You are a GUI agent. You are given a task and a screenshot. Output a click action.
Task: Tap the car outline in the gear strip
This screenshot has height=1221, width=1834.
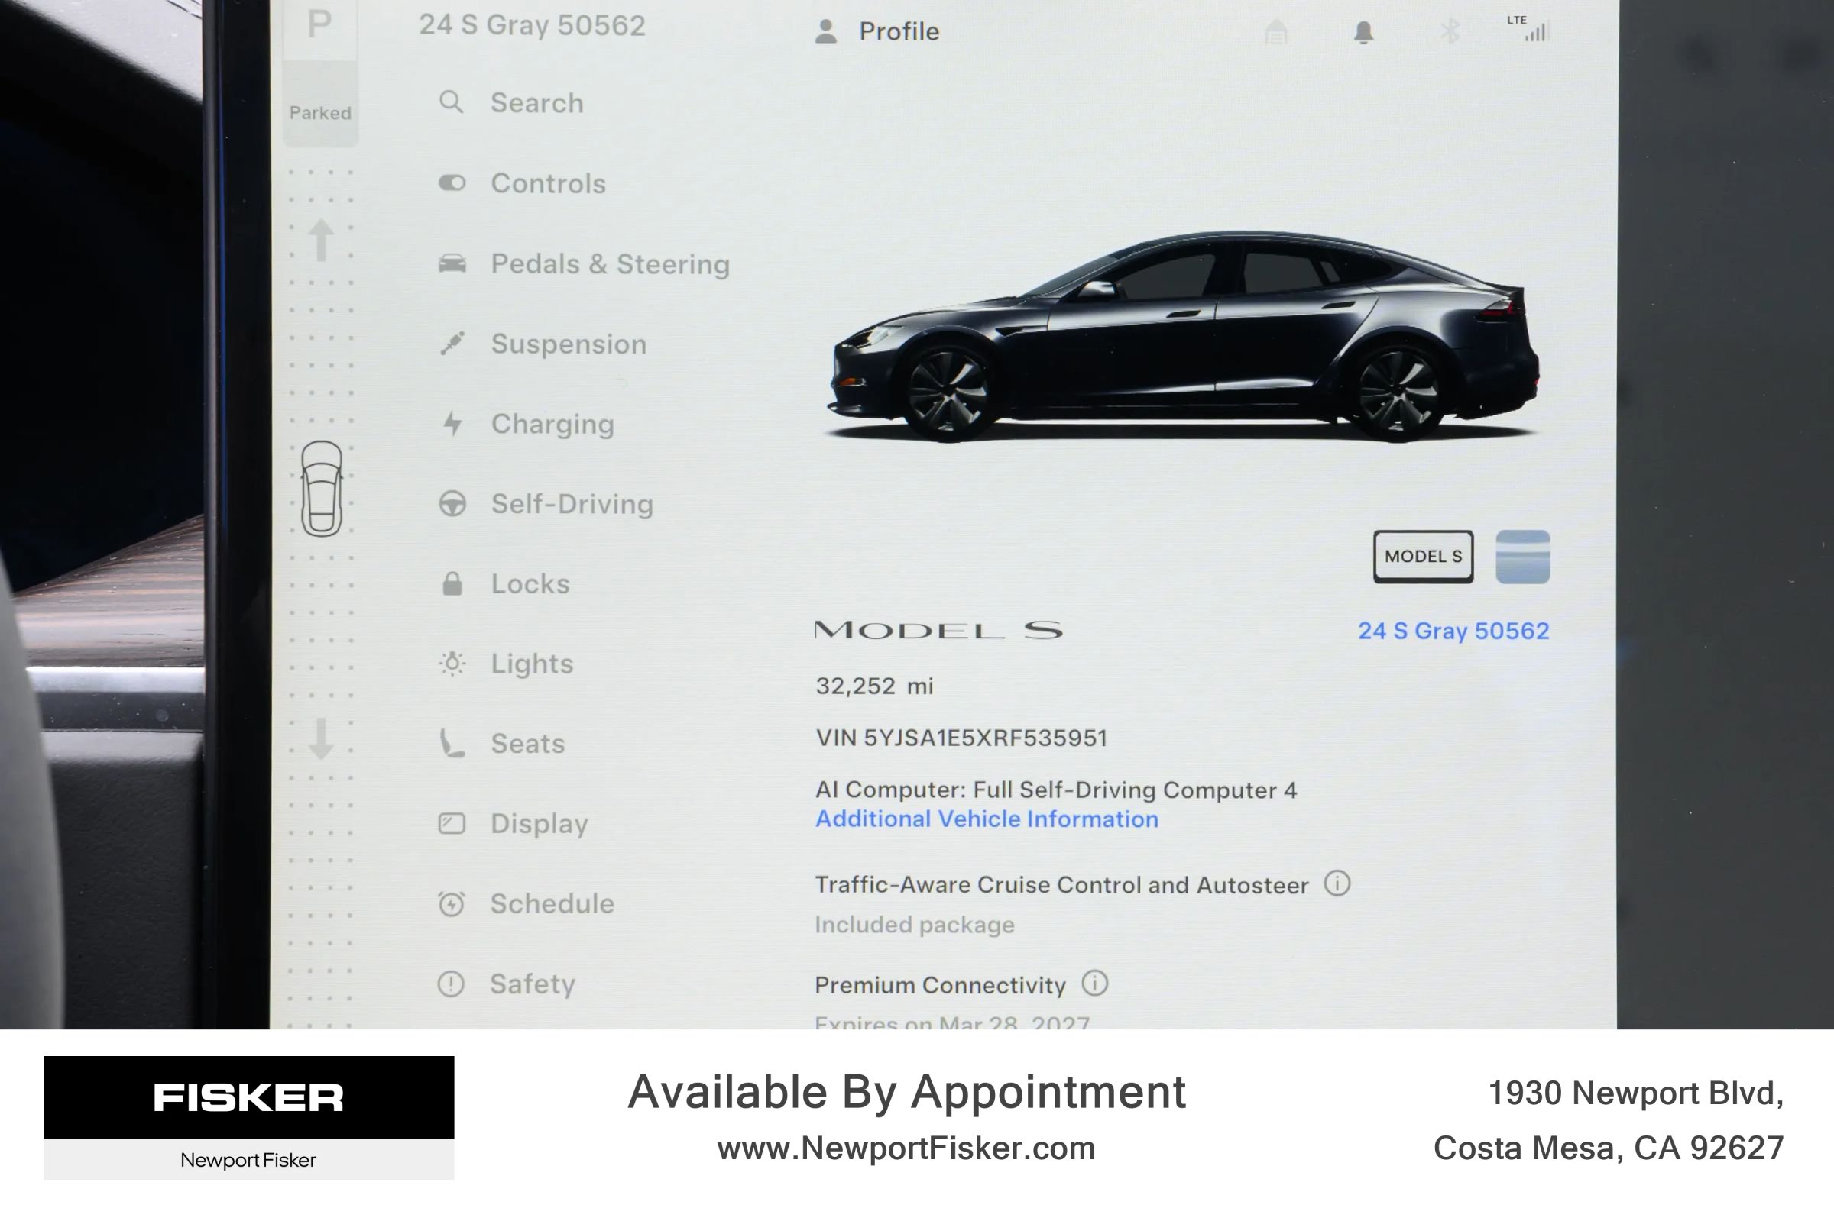click(322, 488)
